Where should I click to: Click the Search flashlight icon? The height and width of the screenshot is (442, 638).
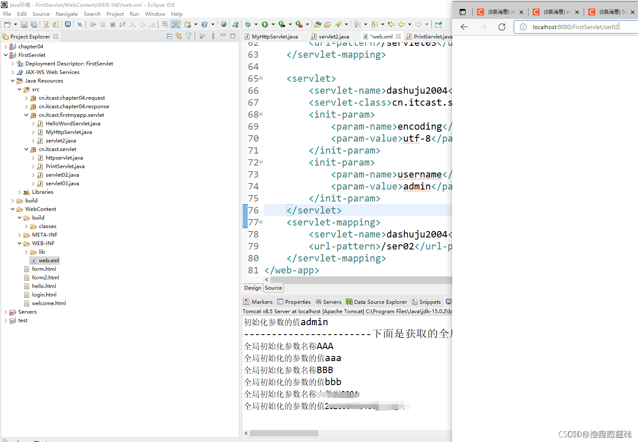click(x=338, y=24)
